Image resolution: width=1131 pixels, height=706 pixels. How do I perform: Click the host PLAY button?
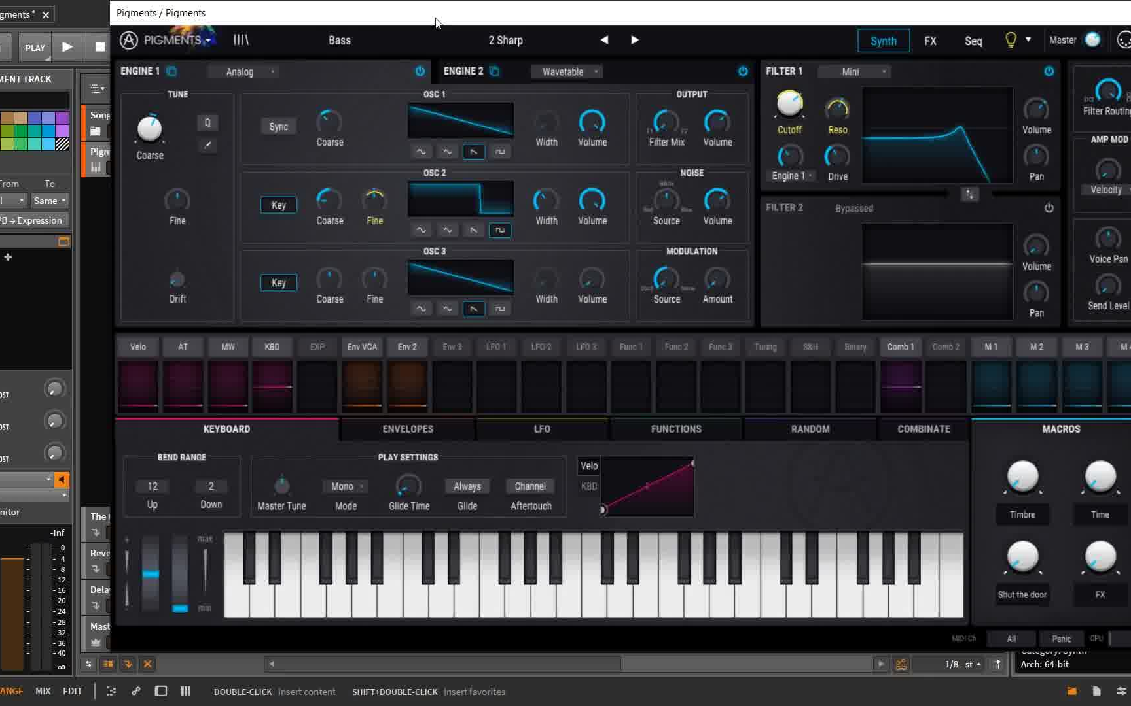click(x=35, y=48)
